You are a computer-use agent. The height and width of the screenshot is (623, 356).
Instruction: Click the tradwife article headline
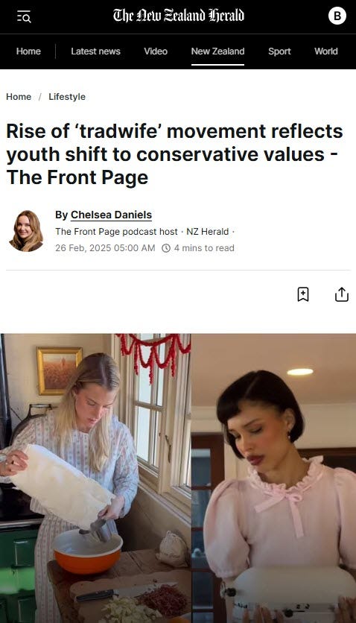tap(174, 154)
